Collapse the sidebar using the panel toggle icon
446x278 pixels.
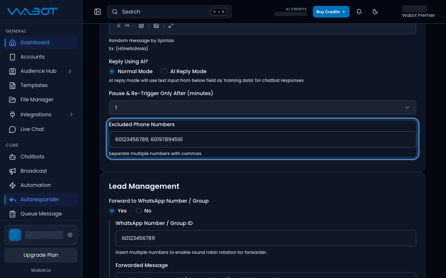(98, 12)
